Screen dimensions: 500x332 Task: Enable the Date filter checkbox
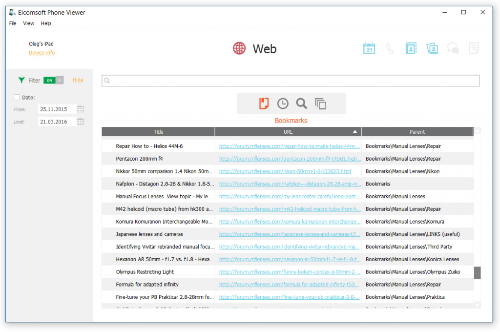(x=17, y=97)
